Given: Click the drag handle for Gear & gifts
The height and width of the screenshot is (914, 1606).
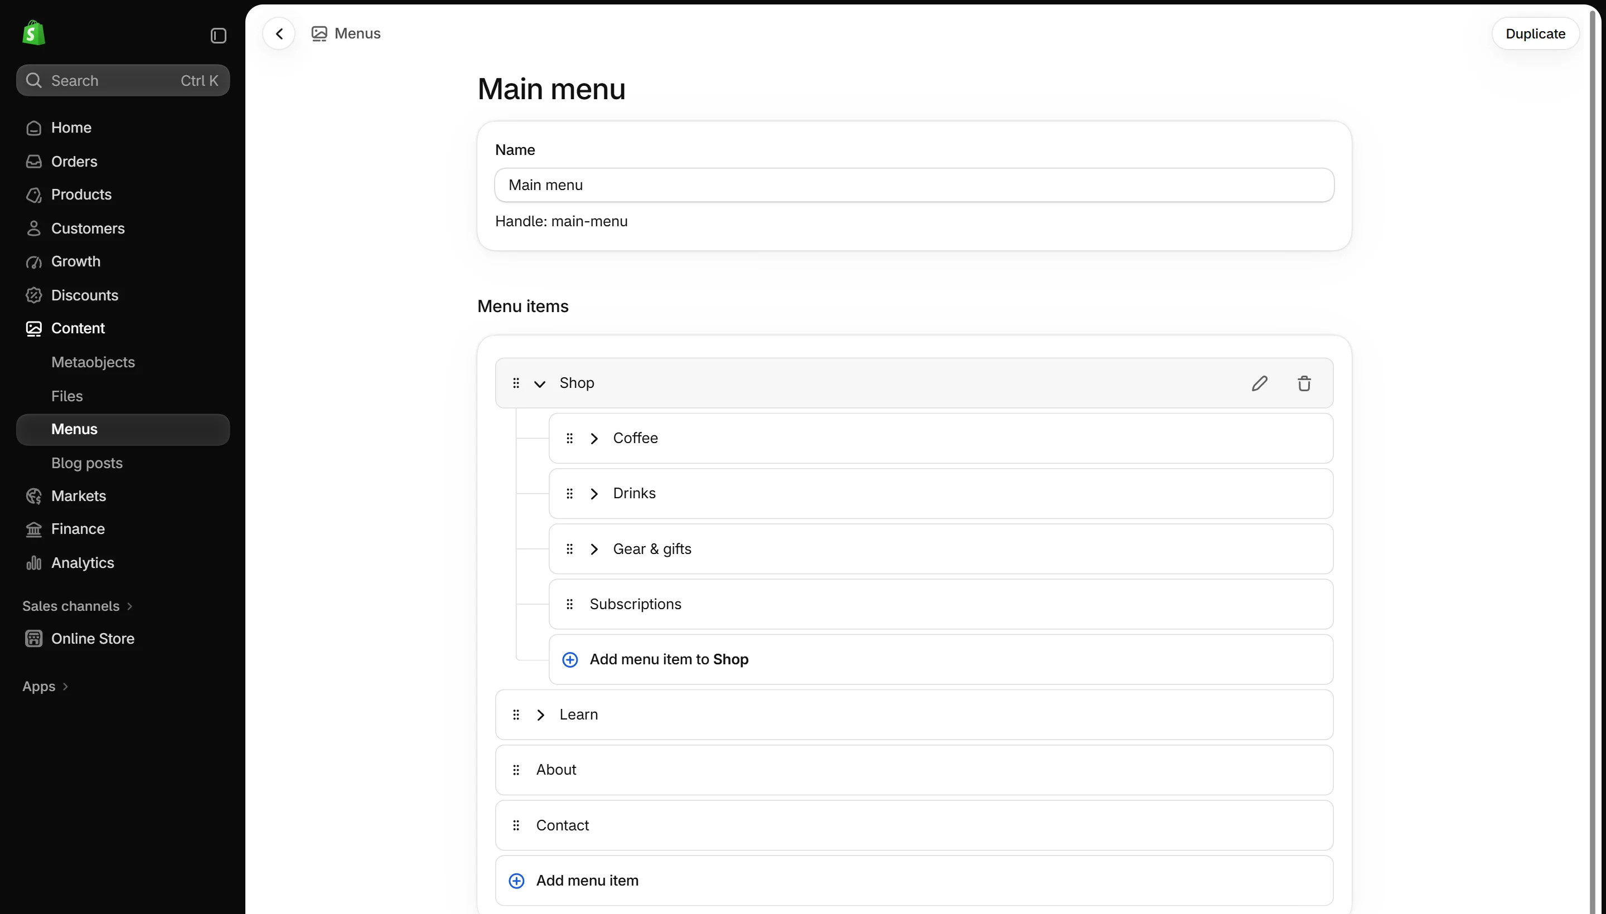Looking at the screenshot, I should (x=570, y=548).
